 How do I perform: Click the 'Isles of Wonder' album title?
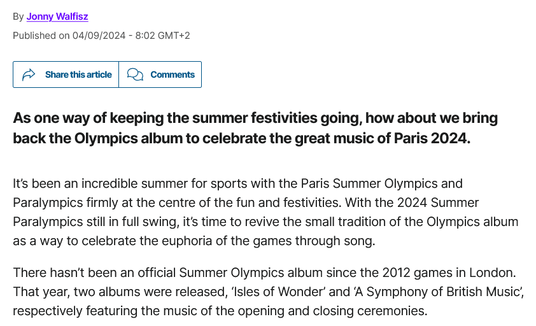point(278,292)
